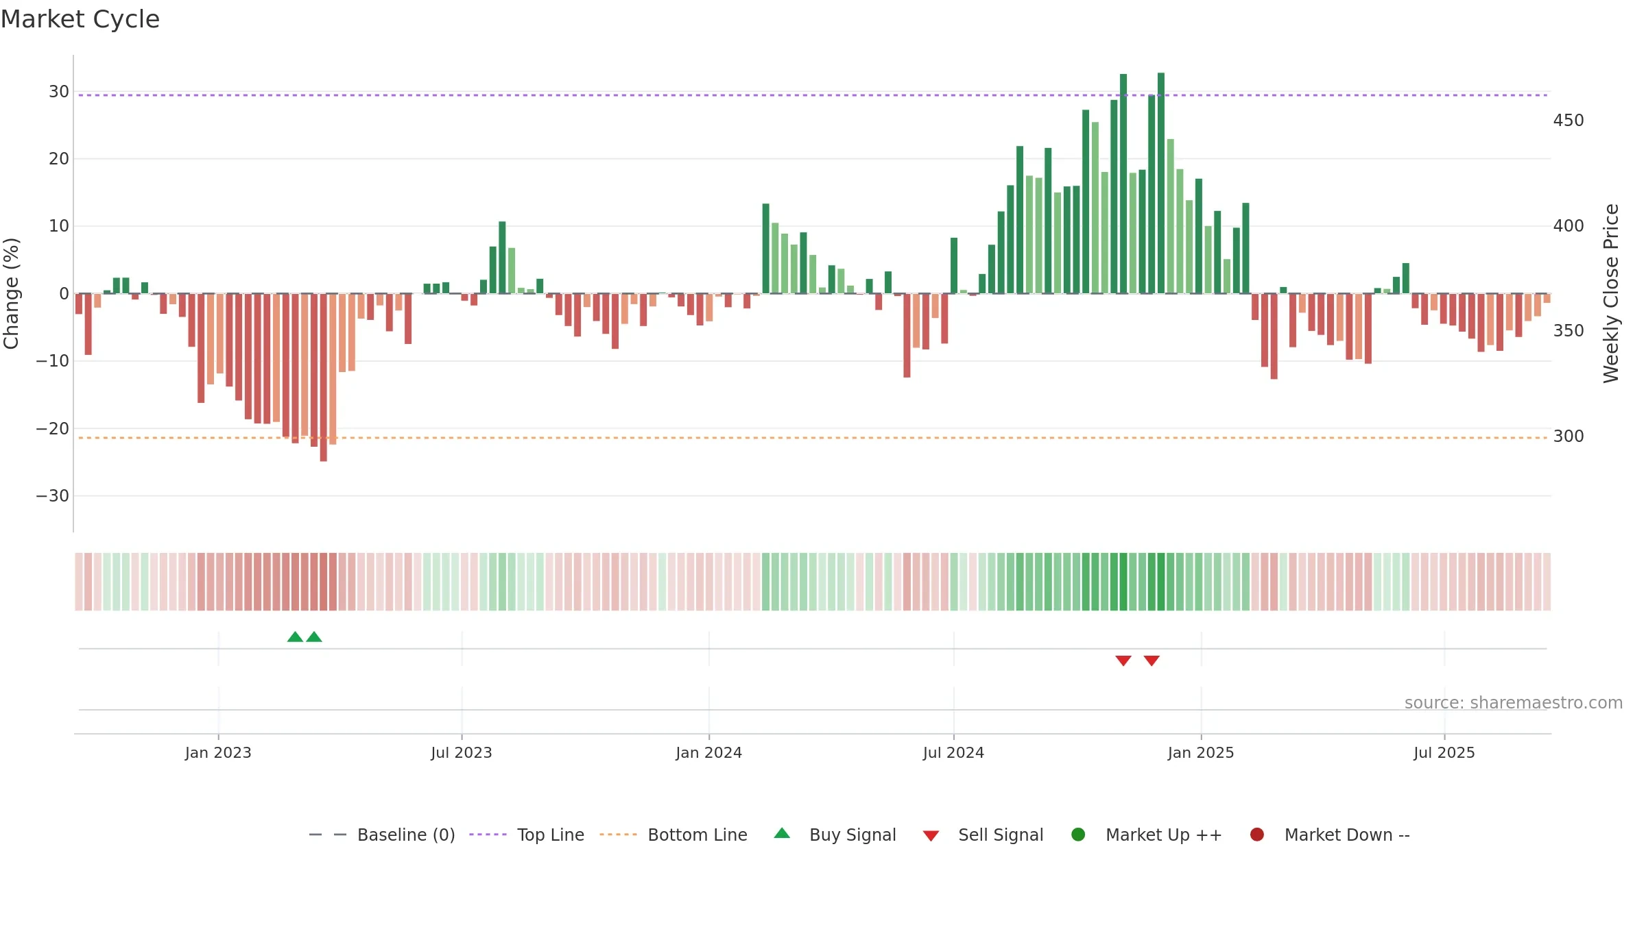The image size is (1646, 925).
Task: Click the 30 tick on the left axis
Action: (58, 92)
